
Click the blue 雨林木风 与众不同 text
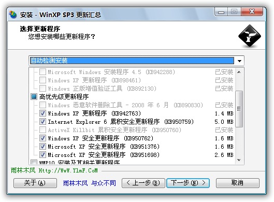click(x=89, y=183)
